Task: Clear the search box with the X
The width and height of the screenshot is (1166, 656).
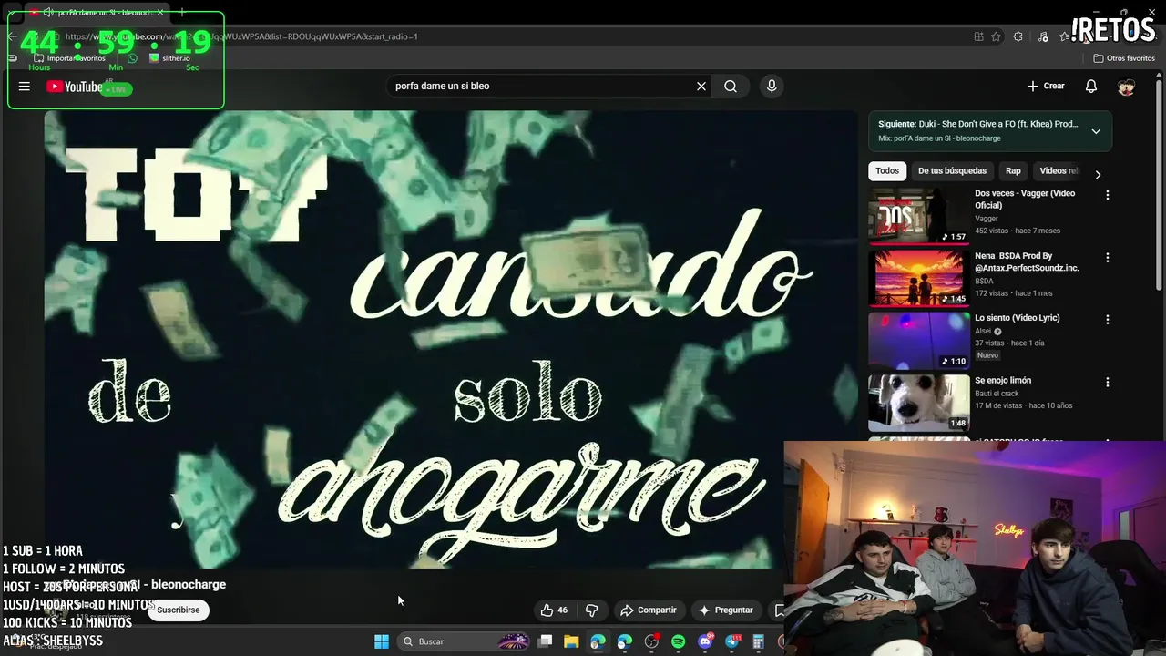Action: [701, 86]
